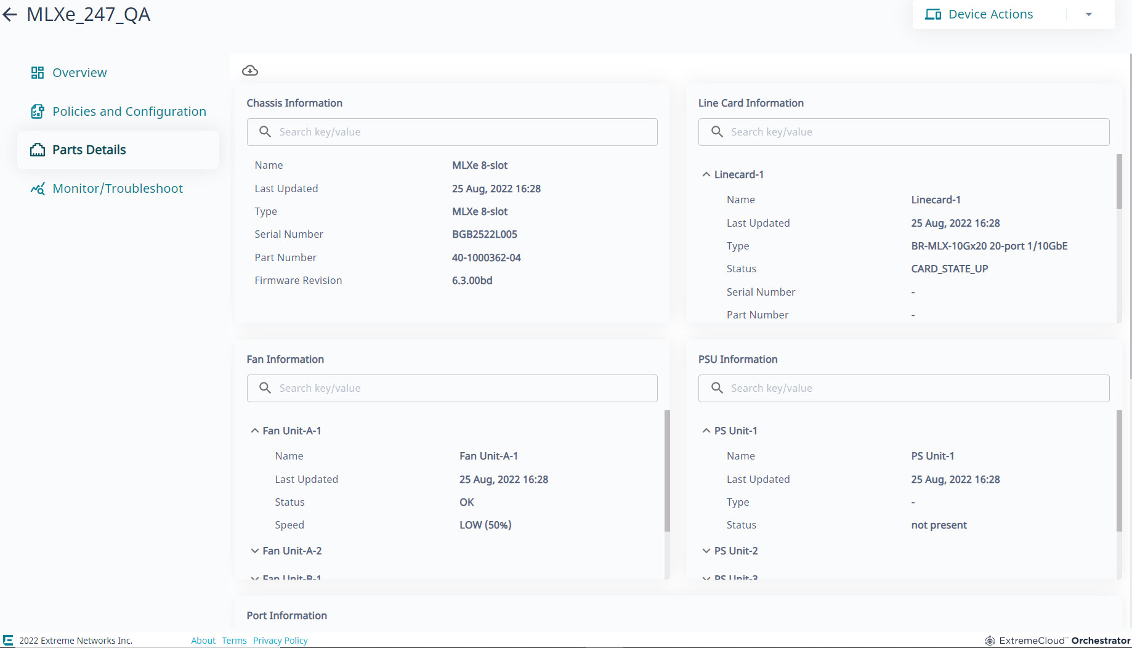Select the Parts Details menu item
This screenshot has width=1132, height=648.
point(118,150)
